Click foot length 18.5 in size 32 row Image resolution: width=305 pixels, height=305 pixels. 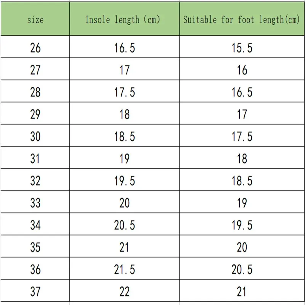click(x=242, y=180)
